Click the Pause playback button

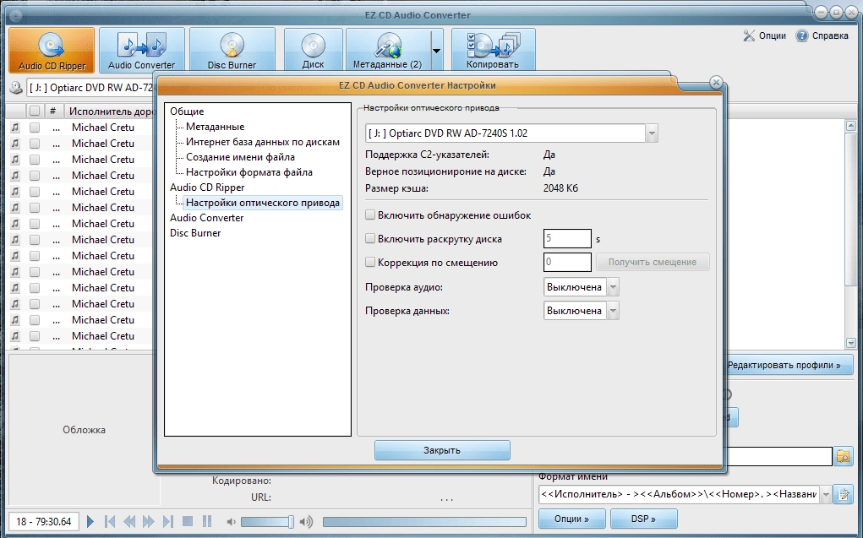pyautogui.click(x=207, y=521)
